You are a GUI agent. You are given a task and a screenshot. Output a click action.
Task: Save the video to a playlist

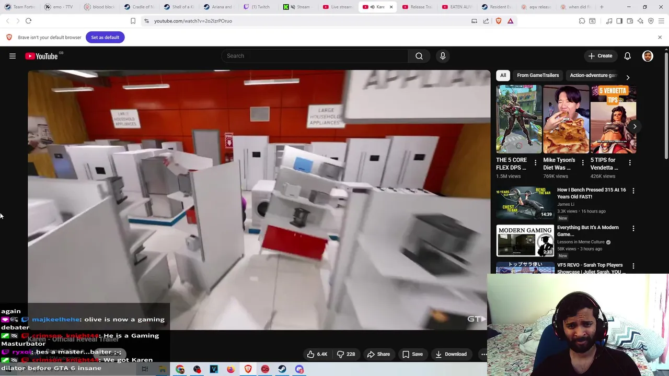pos(412,354)
